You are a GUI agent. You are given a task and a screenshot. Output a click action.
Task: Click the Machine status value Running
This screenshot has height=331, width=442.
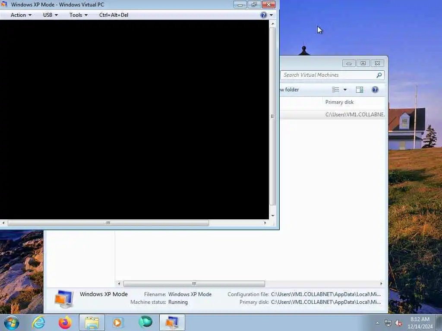click(x=178, y=302)
